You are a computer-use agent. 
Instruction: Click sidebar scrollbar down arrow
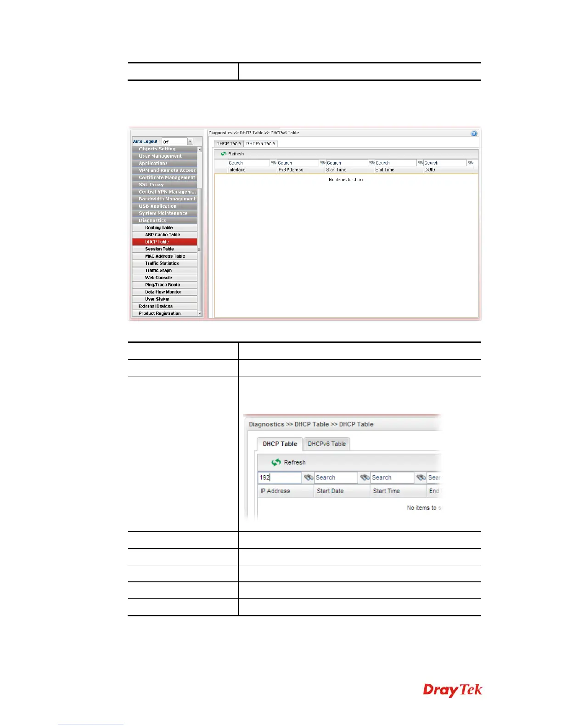point(200,313)
